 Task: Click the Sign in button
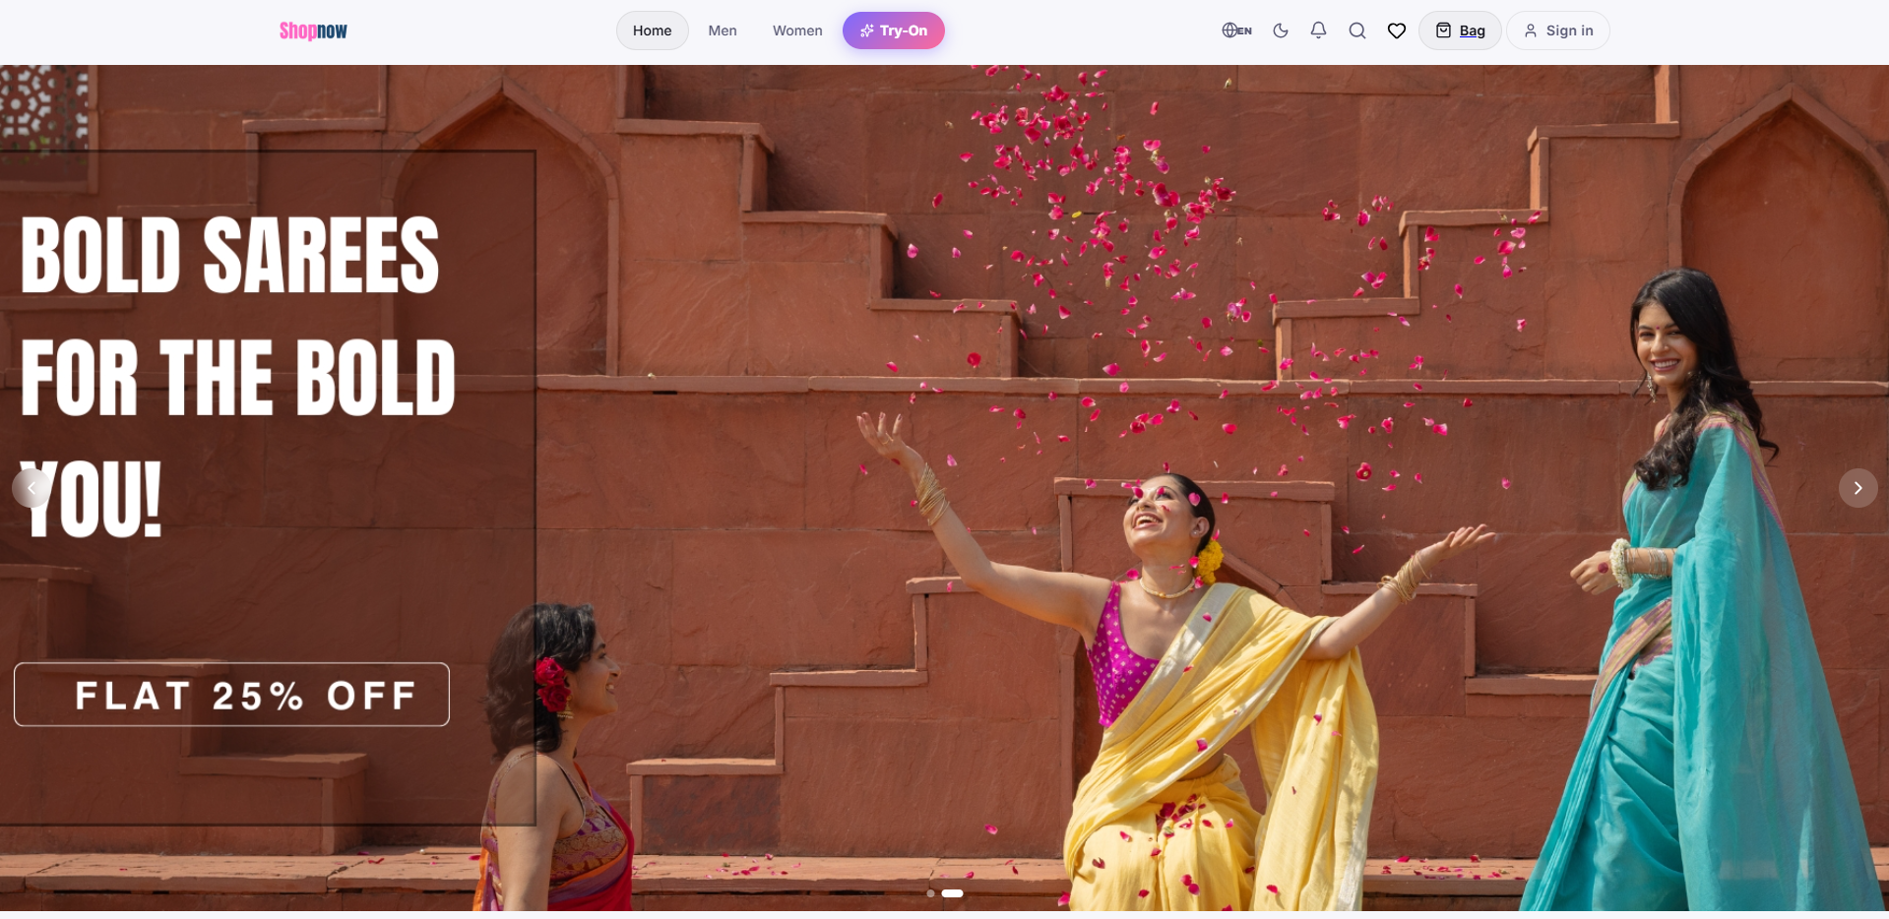click(1558, 31)
